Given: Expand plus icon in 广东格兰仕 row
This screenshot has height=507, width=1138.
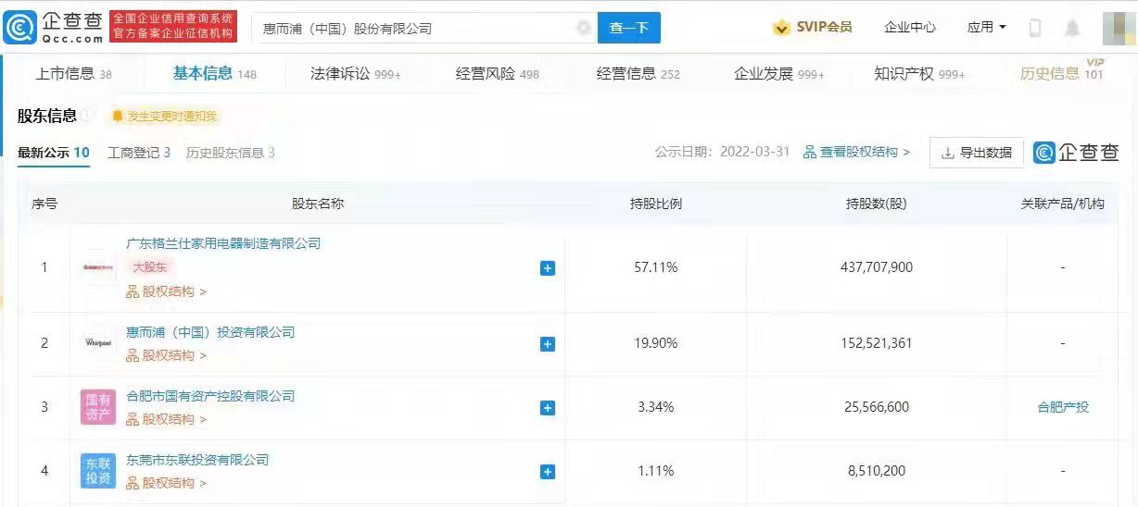Looking at the screenshot, I should click(548, 268).
